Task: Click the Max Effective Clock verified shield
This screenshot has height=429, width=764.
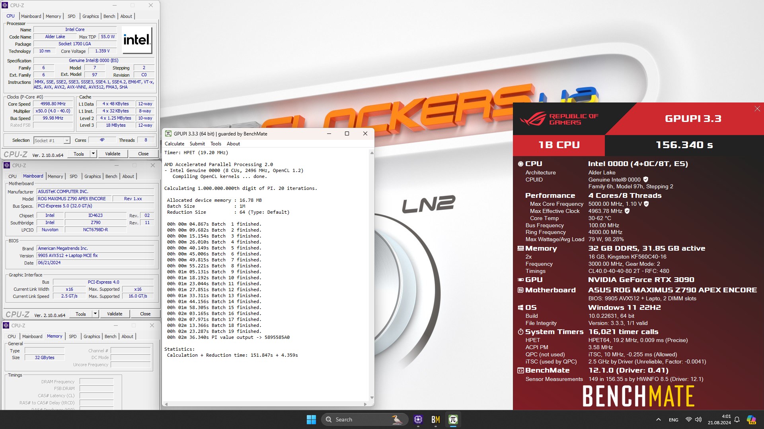Action: click(627, 211)
